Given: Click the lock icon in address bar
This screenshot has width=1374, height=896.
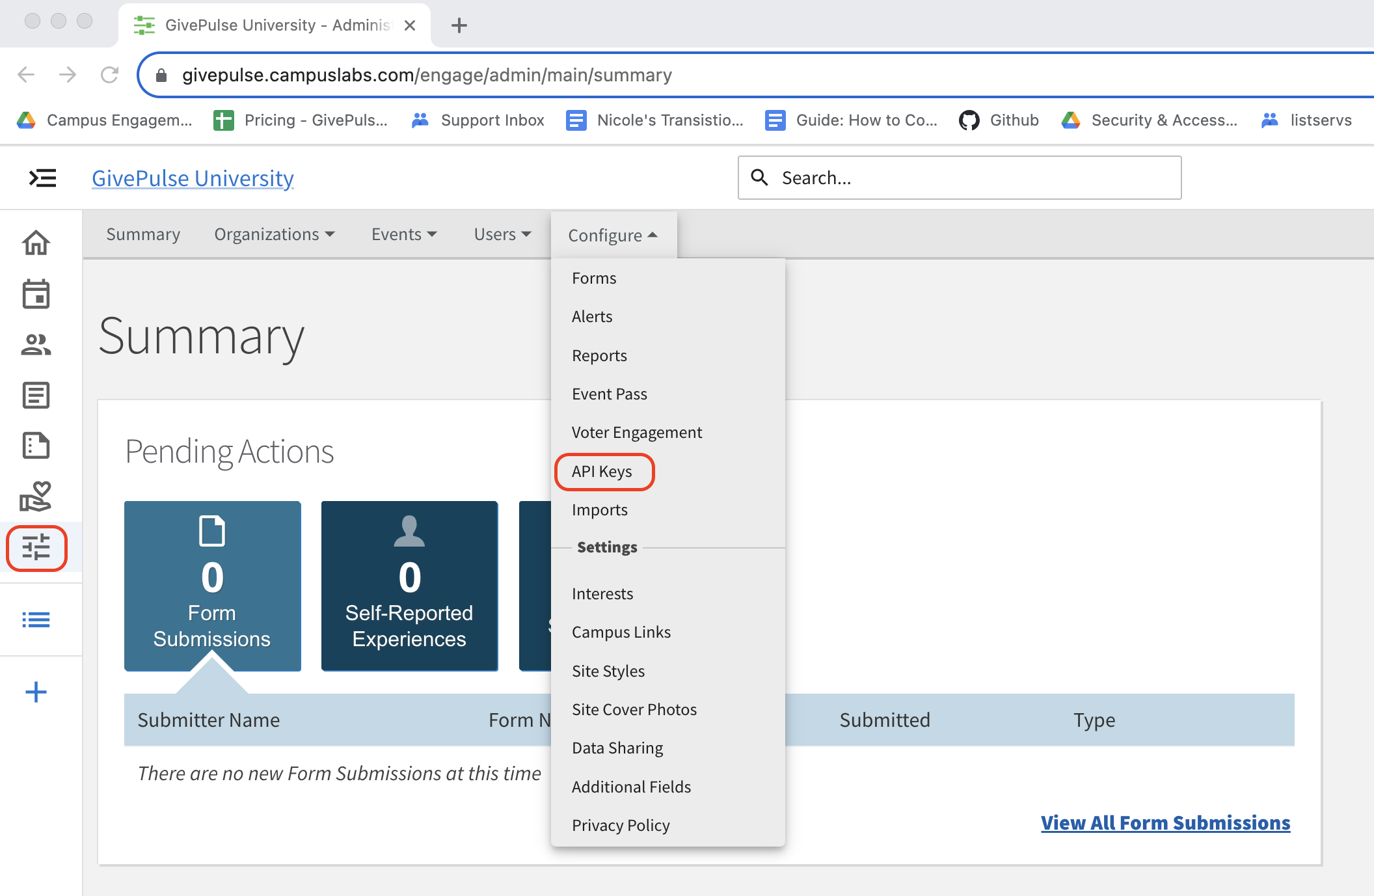Looking at the screenshot, I should [161, 75].
